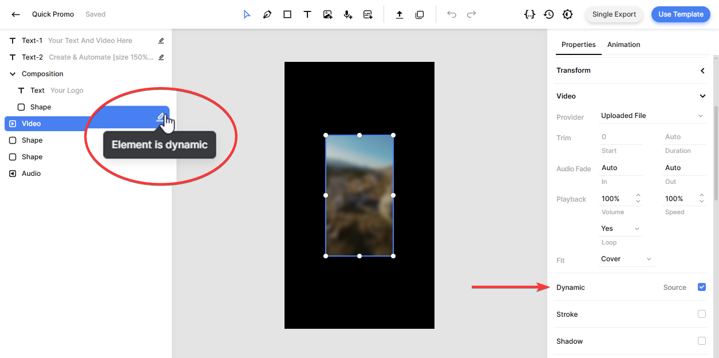The image size is (719, 358).
Task: Open the Fit dropdown set to Cover
Action: click(x=626, y=259)
